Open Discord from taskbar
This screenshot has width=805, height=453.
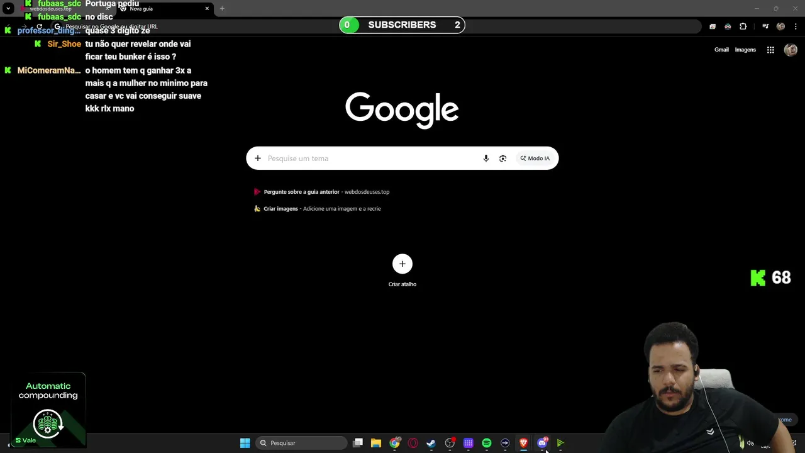pyautogui.click(x=542, y=443)
